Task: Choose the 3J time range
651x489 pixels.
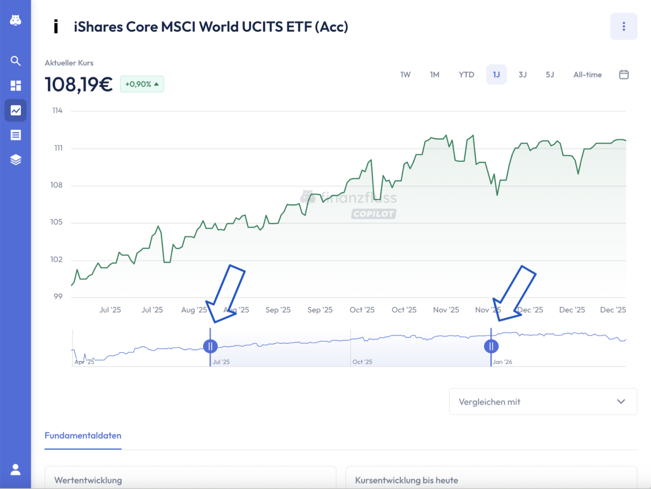Action: 522,75
